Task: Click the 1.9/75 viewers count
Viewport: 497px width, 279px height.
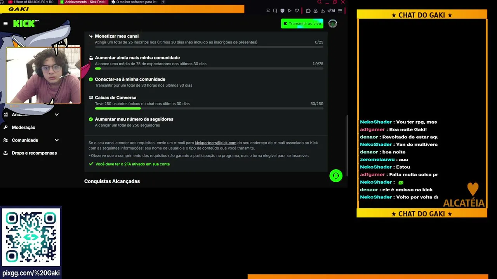Action: pyautogui.click(x=318, y=64)
